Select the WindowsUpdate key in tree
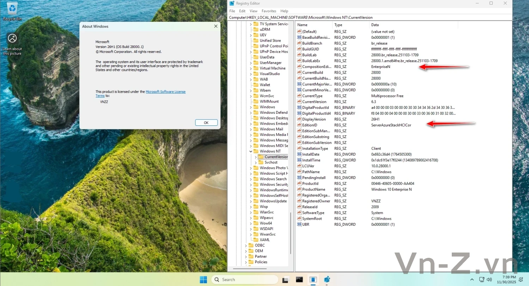 273,201
